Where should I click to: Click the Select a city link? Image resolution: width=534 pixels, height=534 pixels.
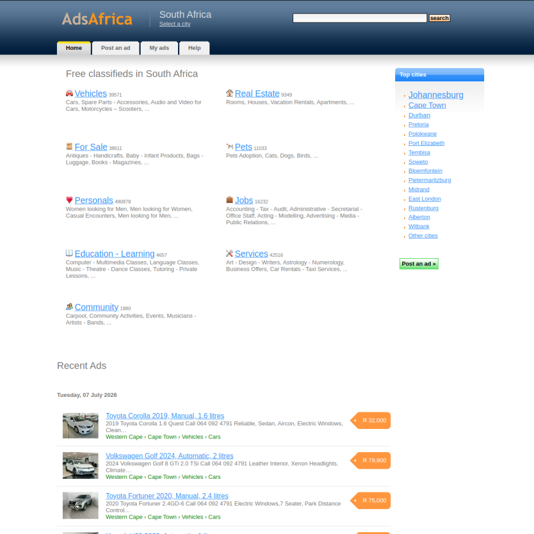(174, 24)
